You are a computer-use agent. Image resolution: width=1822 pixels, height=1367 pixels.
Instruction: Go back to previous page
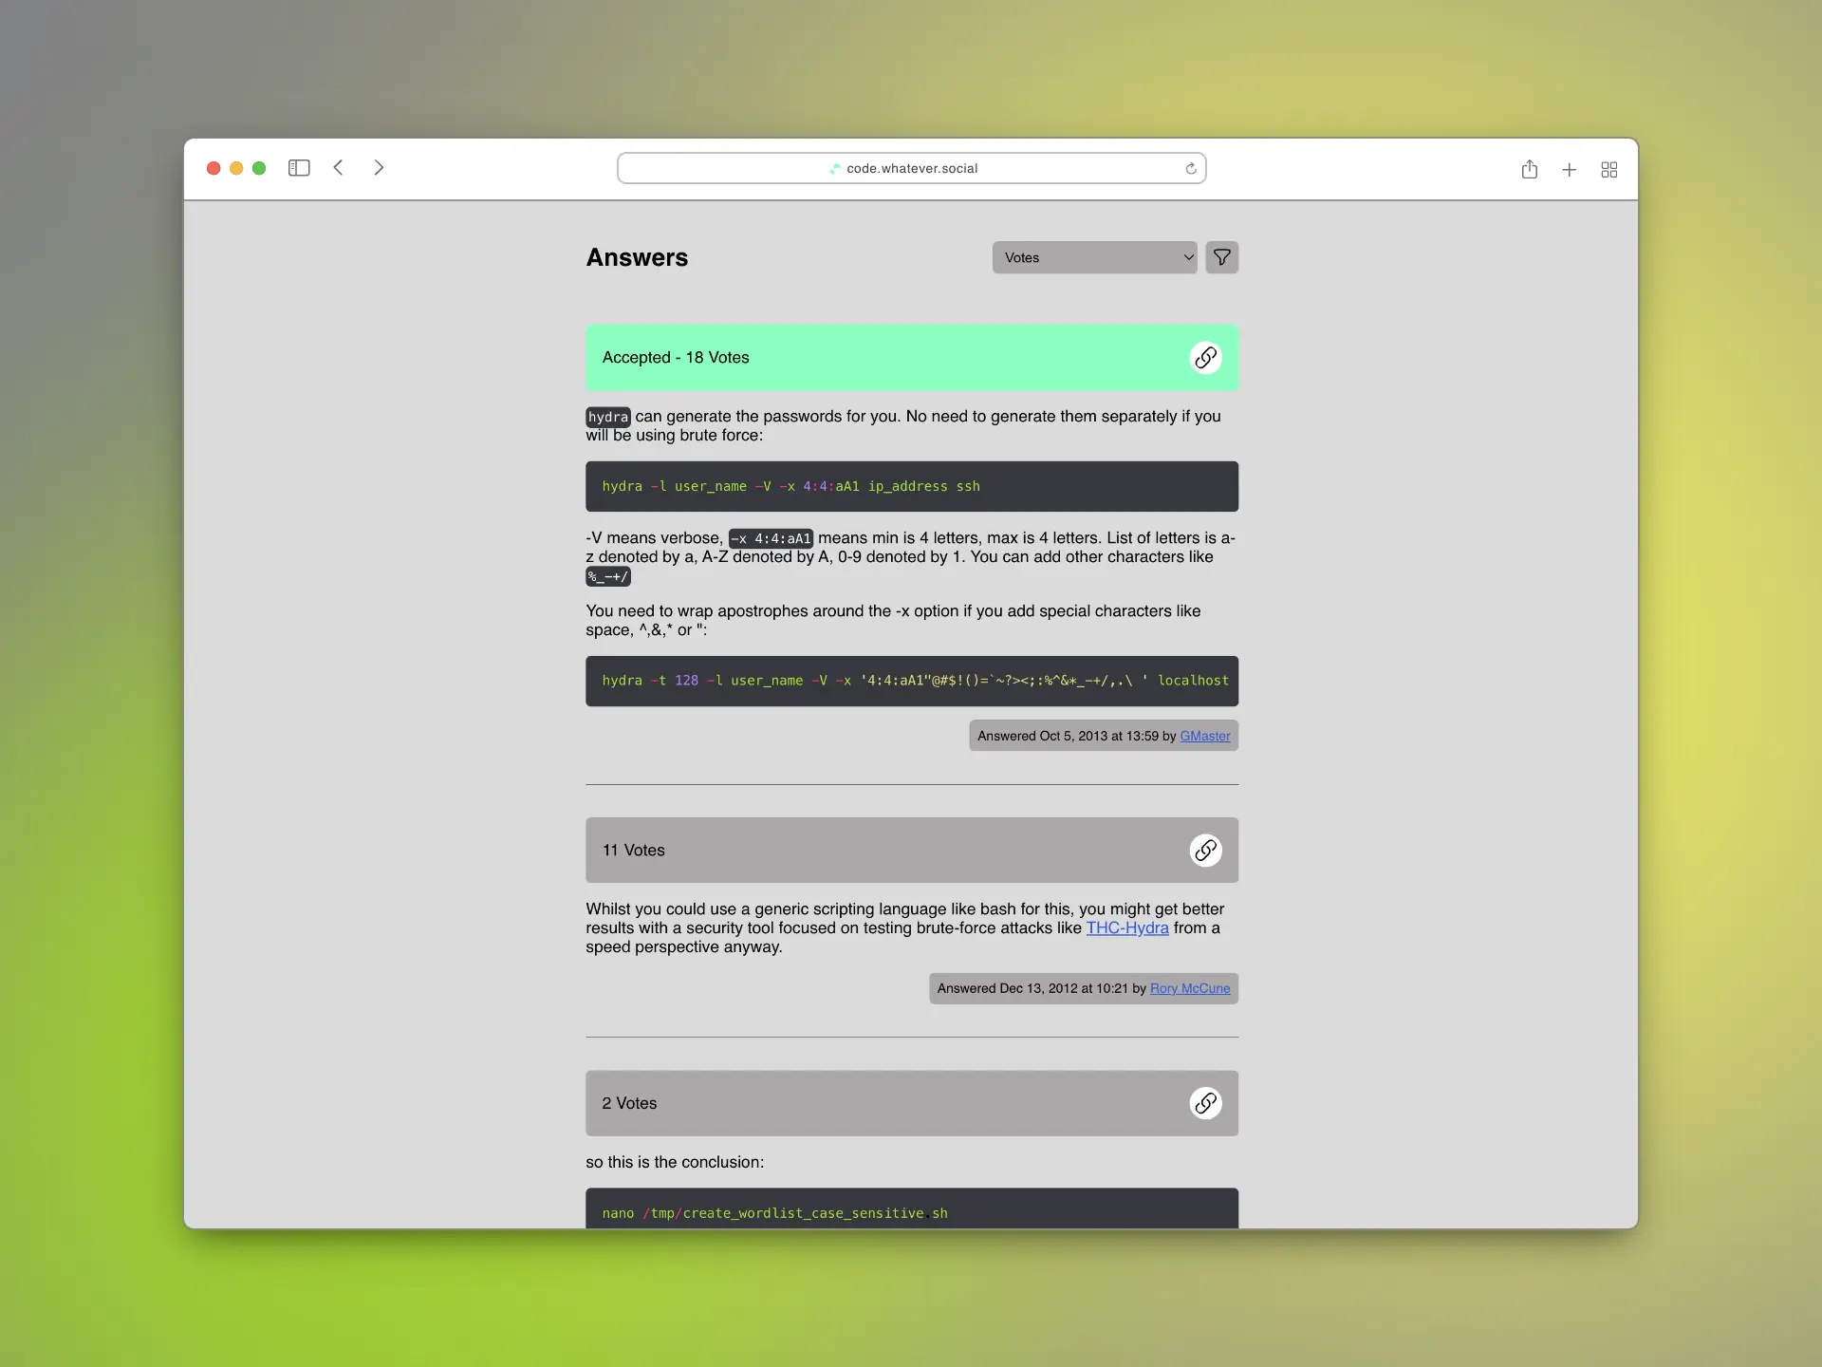[x=339, y=168]
